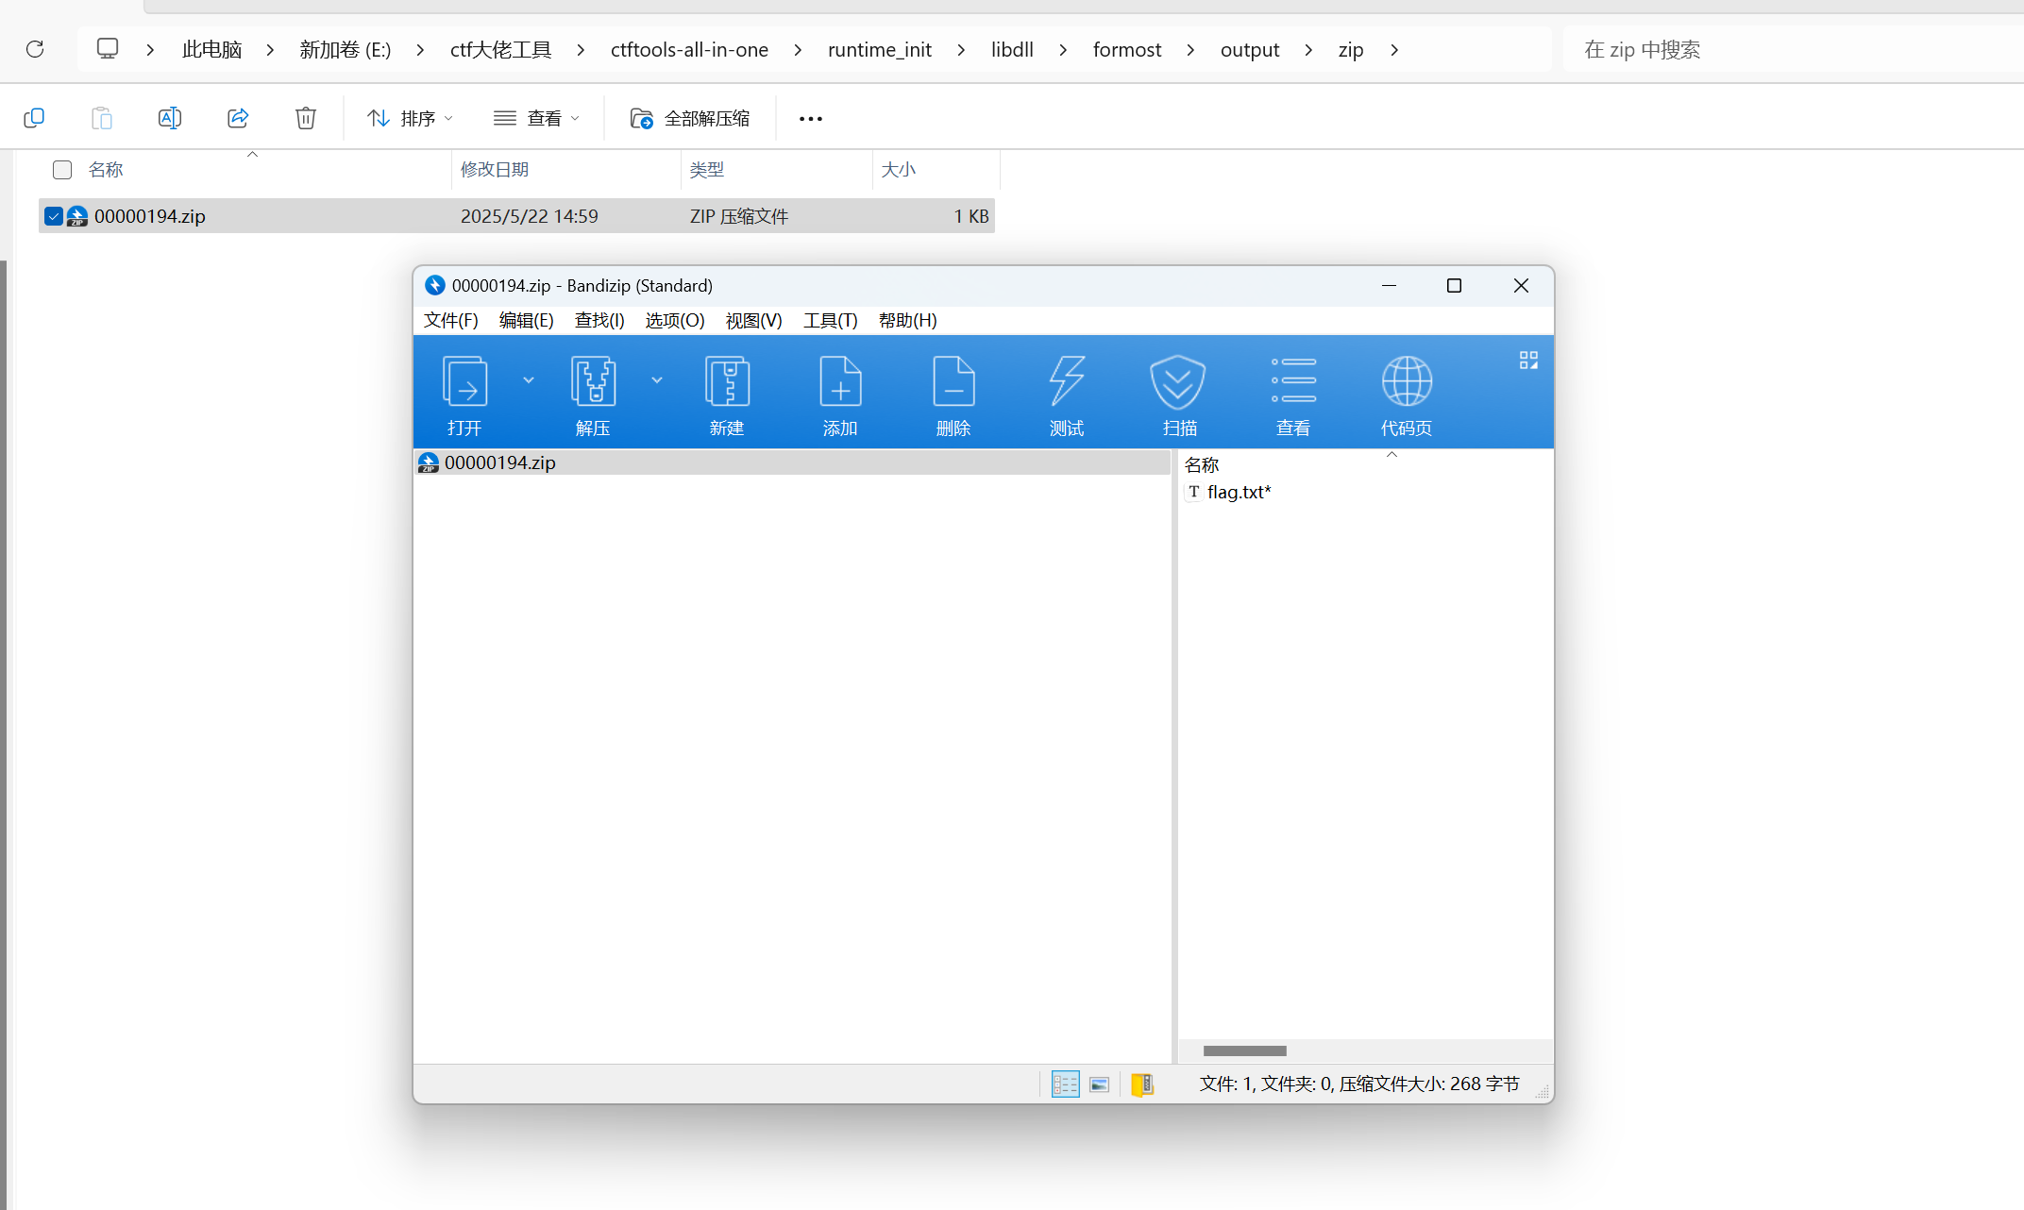Open the 帮助(H) menu
This screenshot has width=2024, height=1210.
click(907, 320)
